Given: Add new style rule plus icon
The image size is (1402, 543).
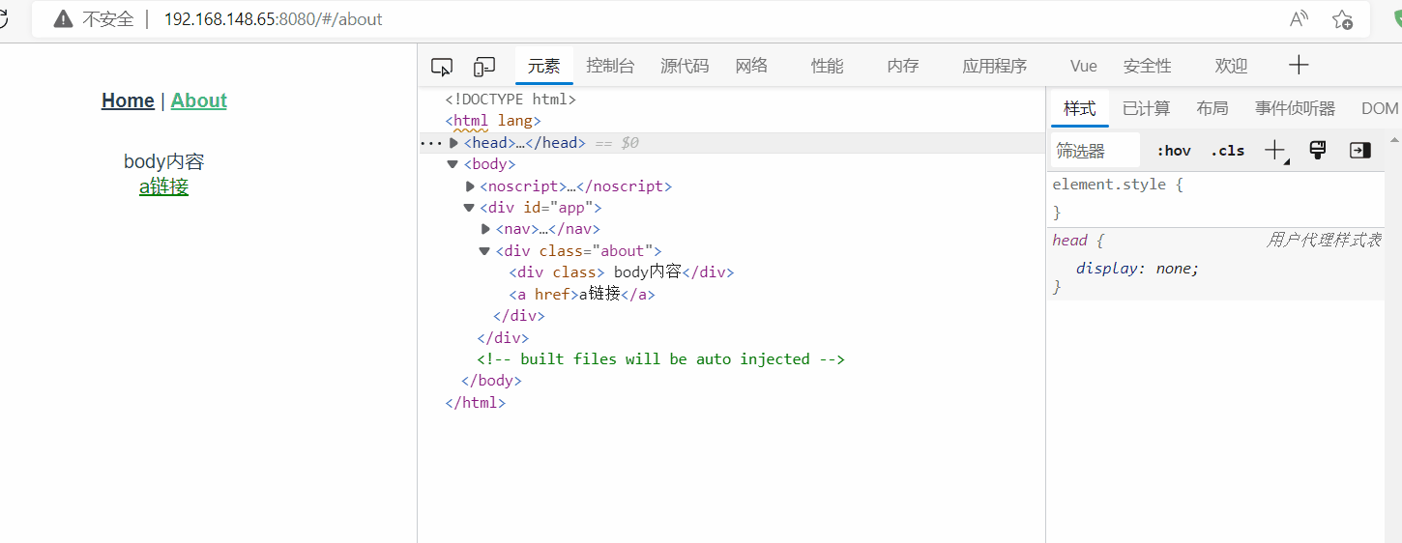Looking at the screenshot, I should (1276, 150).
